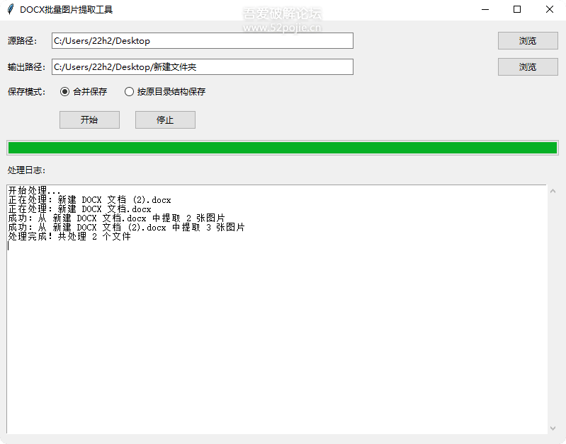Click the green progress bar
This screenshot has width=566, height=444.
click(283, 148)
